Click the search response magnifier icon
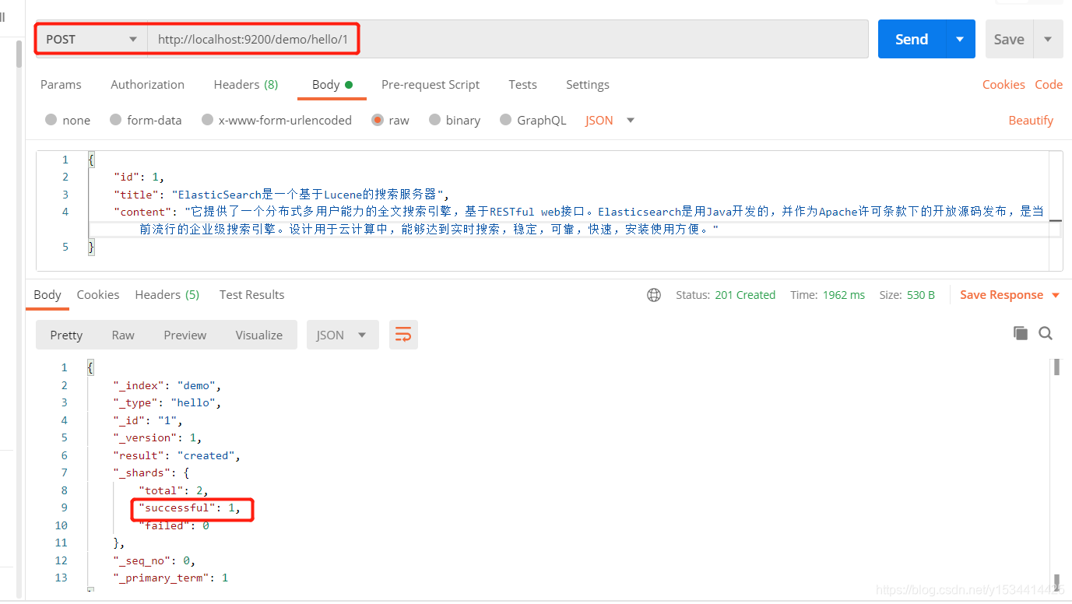 pos(1046,333)
